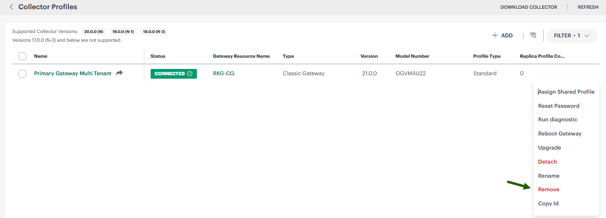Click the unsupported versions 17.0.0 note
The image size is (606, 218).
point(67,40)
